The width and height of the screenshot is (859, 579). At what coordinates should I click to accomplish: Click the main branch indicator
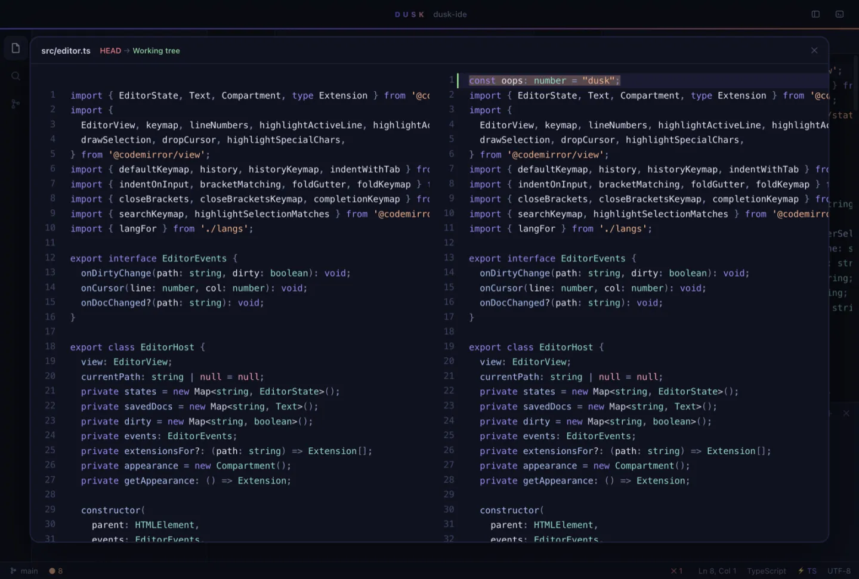24,571
